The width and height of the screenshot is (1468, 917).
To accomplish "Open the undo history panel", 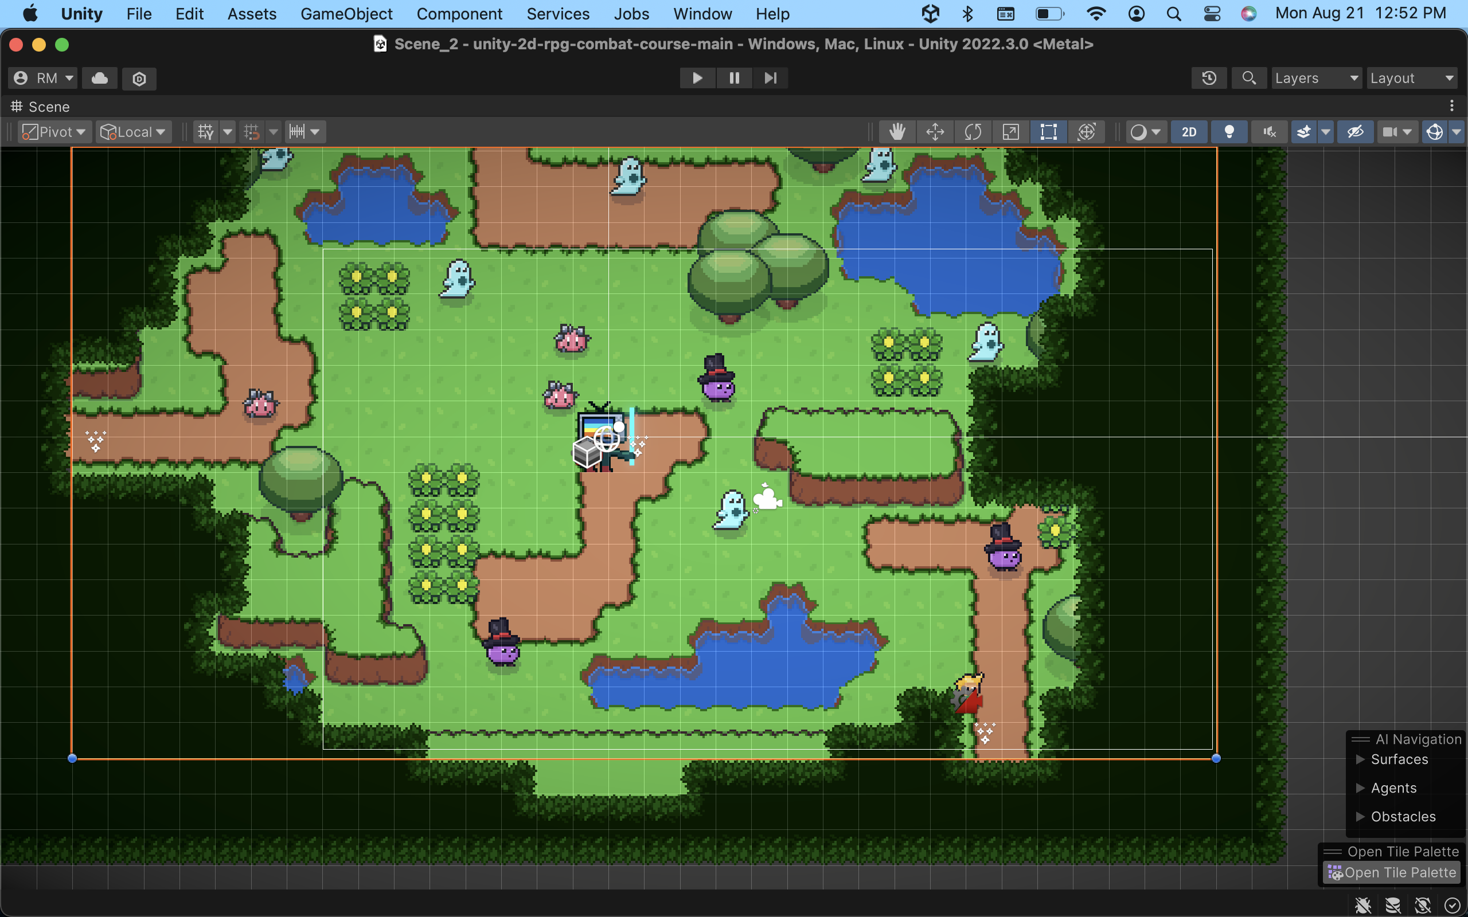I will [x=1208, y=77].
